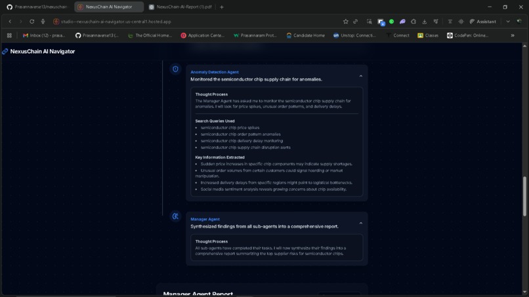Image resolution: width=529 pixels, height=297 pixels.
Task: Click the Anomaly Detection Agent label
Action: (x=214, y=72)
